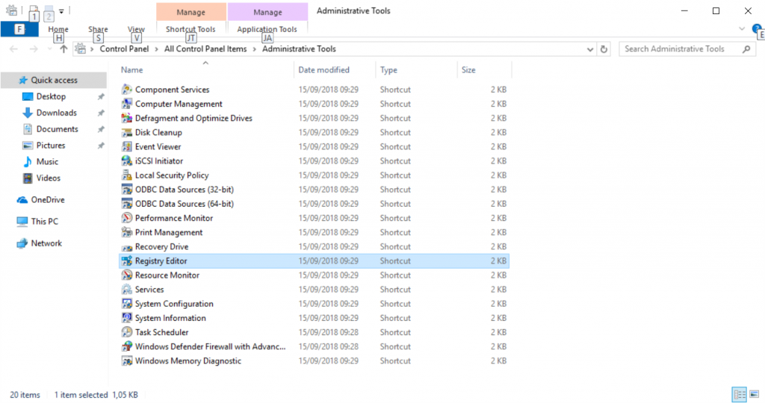Click the search magnifier icon

pyautogui.click(x=746, y=49)
